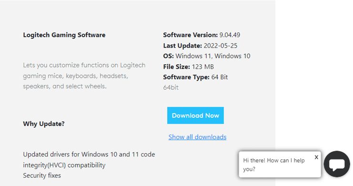This screenshot has width=353, height=186.
Task: Click the "Hi there! How can I help you?" message
Action: tap(274, 165)
